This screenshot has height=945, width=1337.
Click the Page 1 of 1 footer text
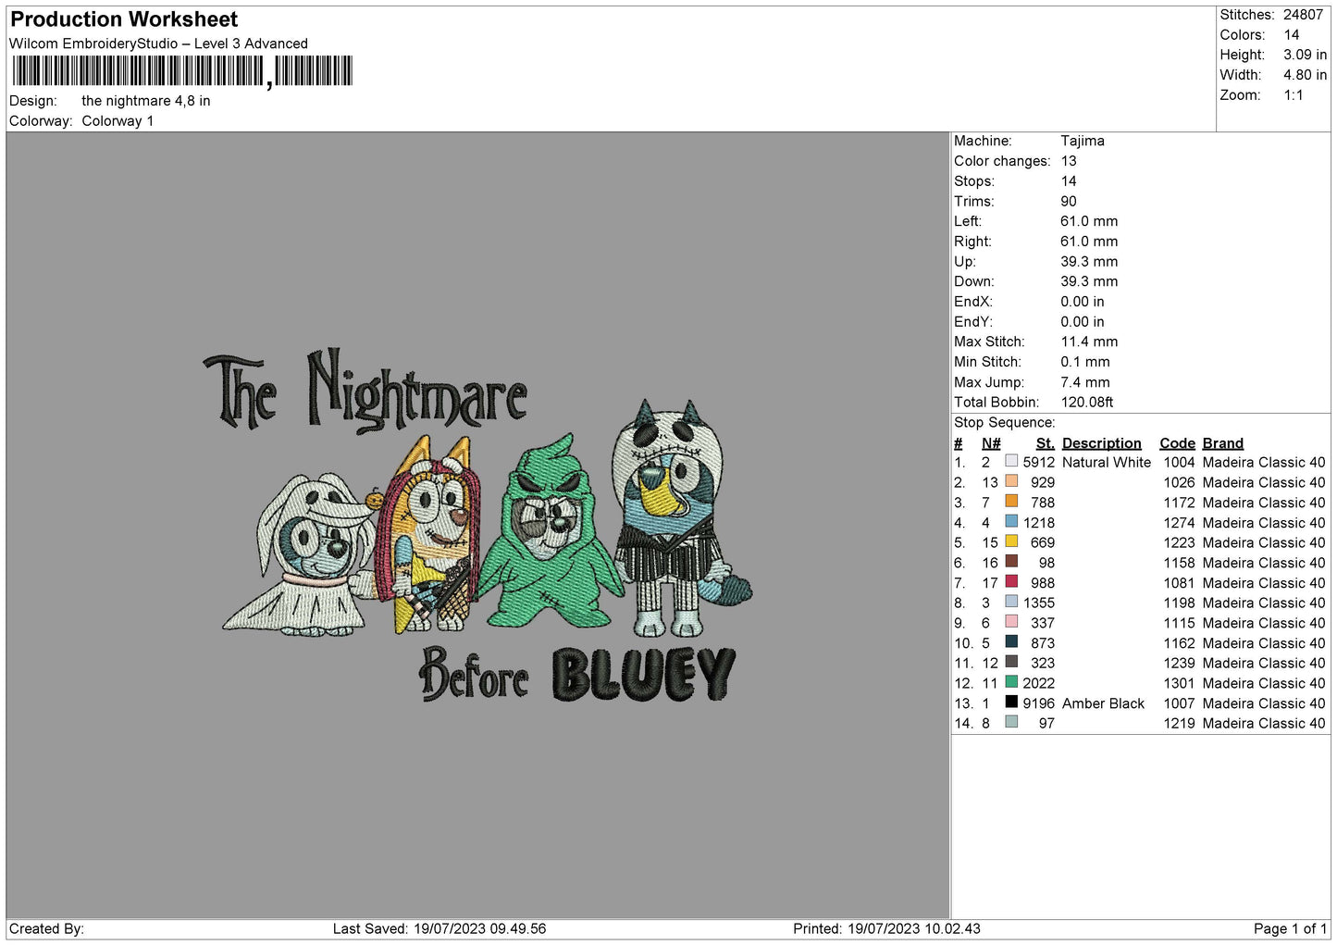pyautogui.click(x=1290, y=928)
